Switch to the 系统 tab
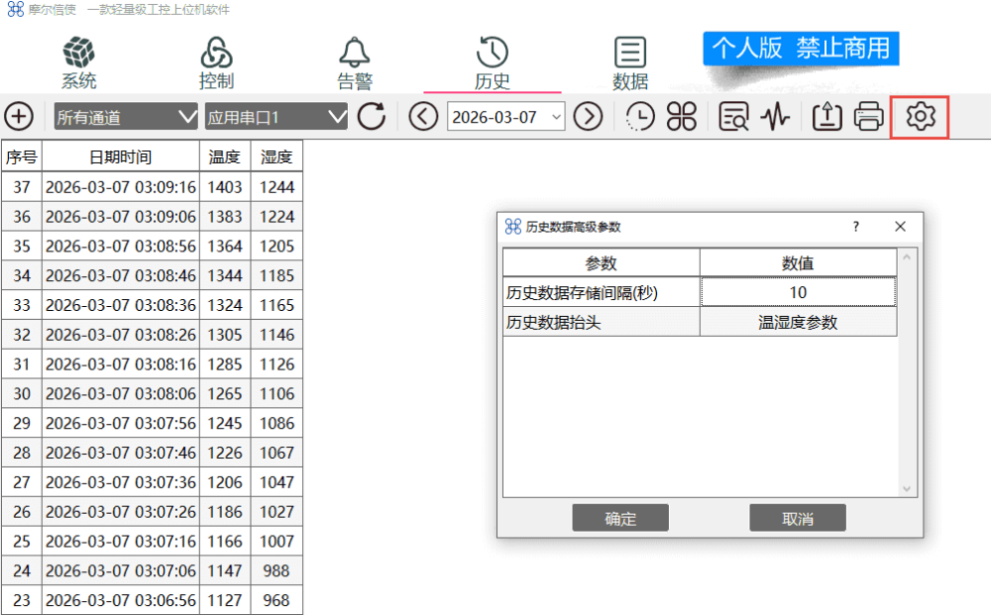The width and height of the screenshot is (991, 615). (x=79, y=61)
